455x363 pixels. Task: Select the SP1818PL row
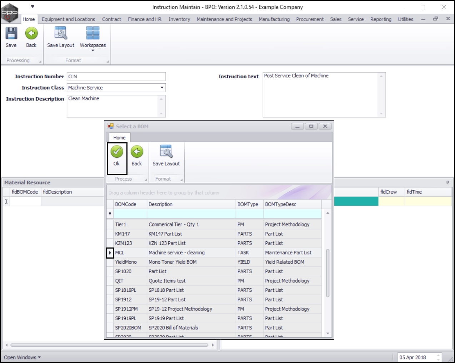(214, 290)
